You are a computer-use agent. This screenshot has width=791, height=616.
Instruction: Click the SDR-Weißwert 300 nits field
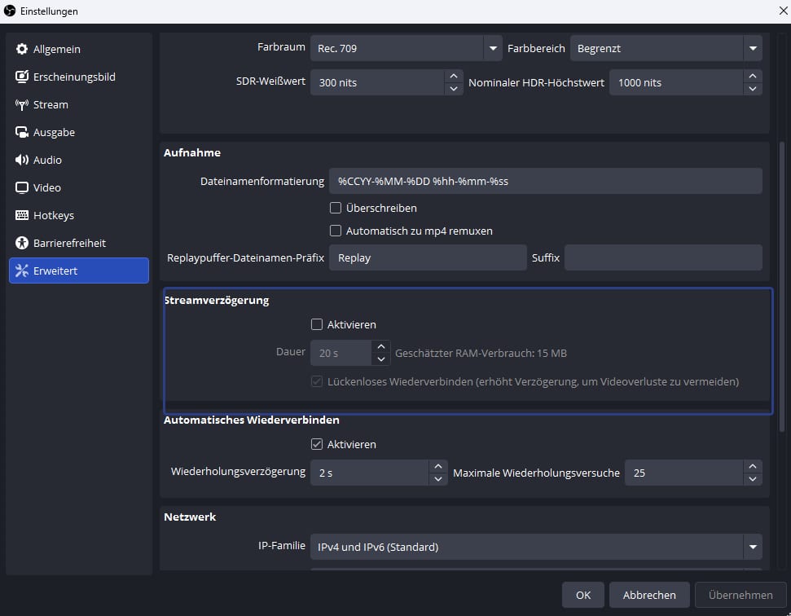[377, 83]
